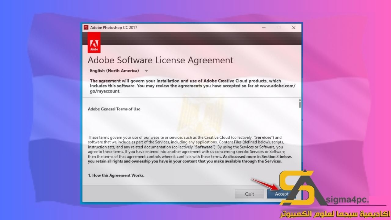Screen dimensions: 391x220
Task: Click the "These terms govern your use" paragraph
Action: (190, 149)
